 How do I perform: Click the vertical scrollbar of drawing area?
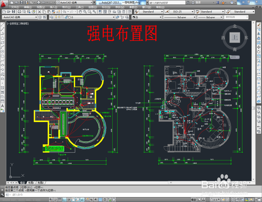click(x=253, y=101)
